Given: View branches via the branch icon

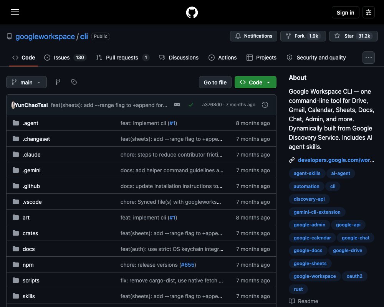Looking at the screenshot, I should click(x=58, y=82).
